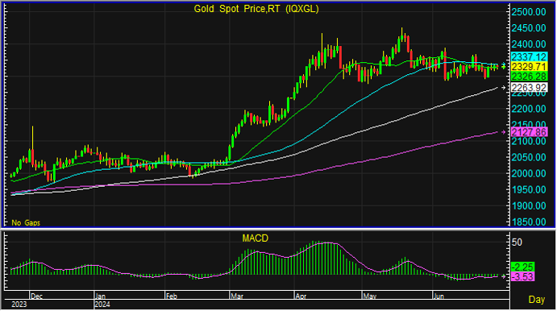Select the yellow 2329.71 price label
This screenshot has width=557, height=311.
(529, 66)
